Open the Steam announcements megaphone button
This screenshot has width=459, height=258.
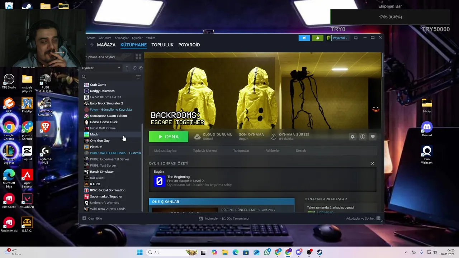[304, 38]
